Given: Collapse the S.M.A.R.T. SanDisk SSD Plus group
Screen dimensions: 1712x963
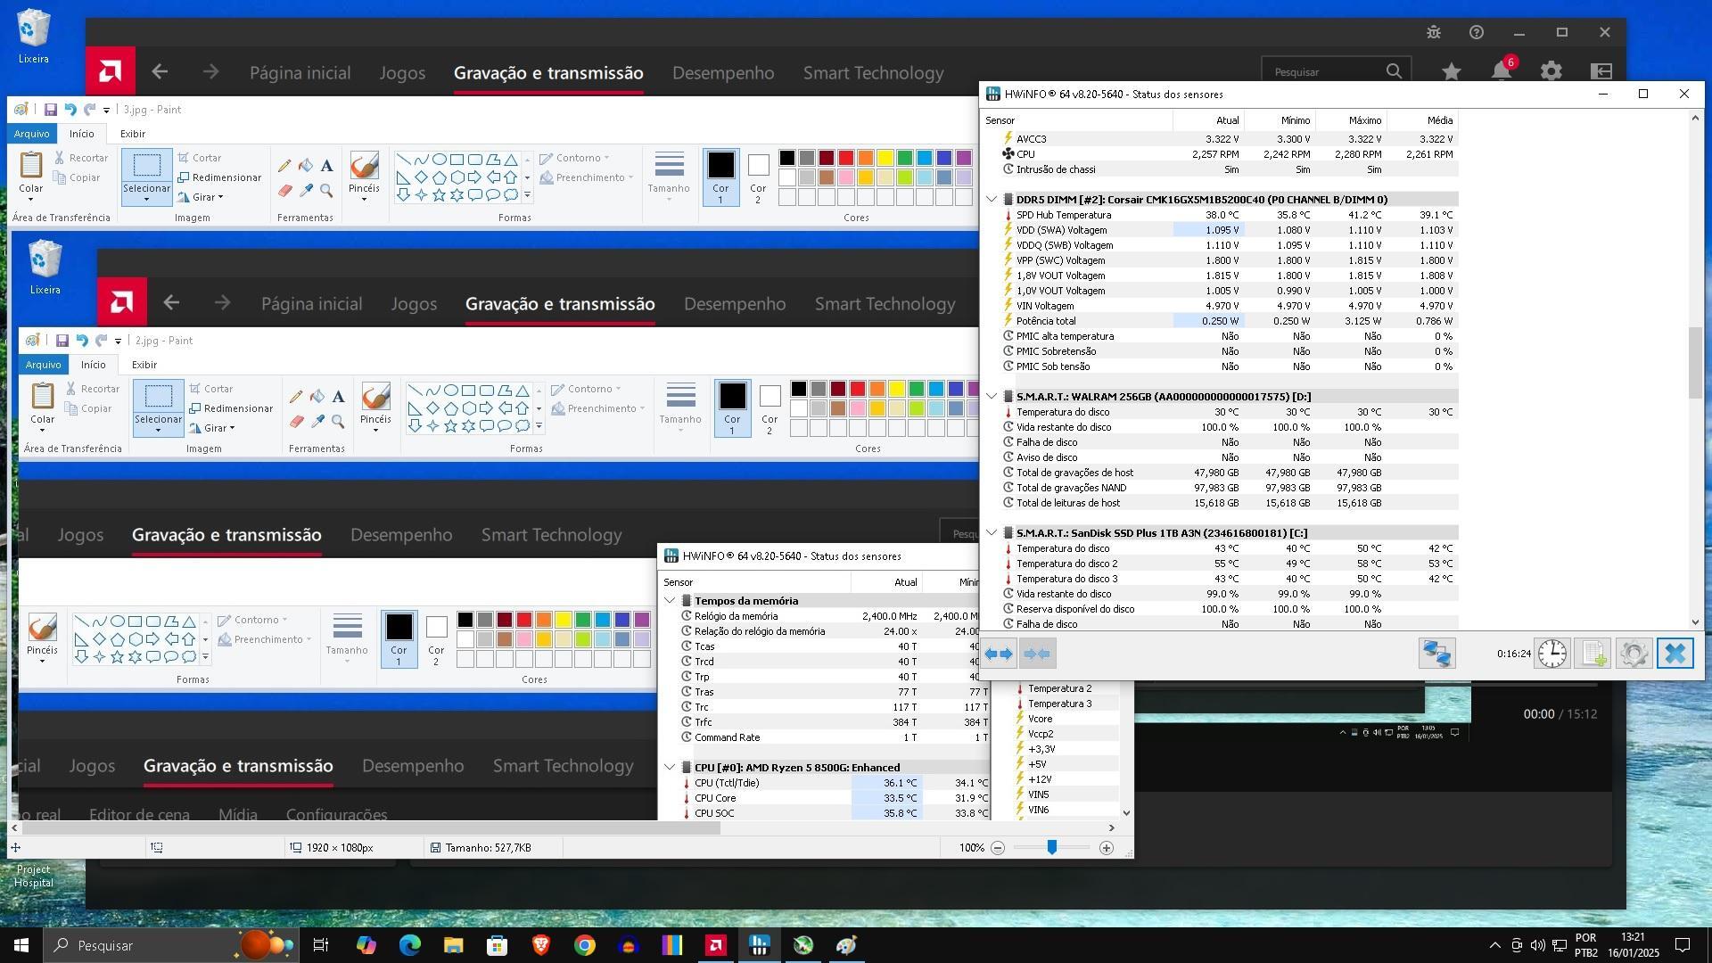Looking at the screenshot, I should pos(992,533).
